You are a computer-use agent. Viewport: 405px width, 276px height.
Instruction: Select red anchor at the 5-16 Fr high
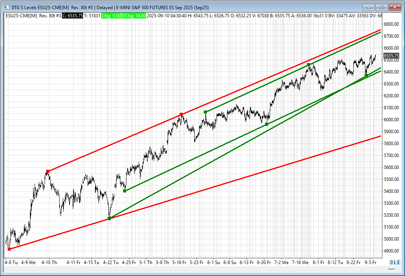tap(181, 114)
